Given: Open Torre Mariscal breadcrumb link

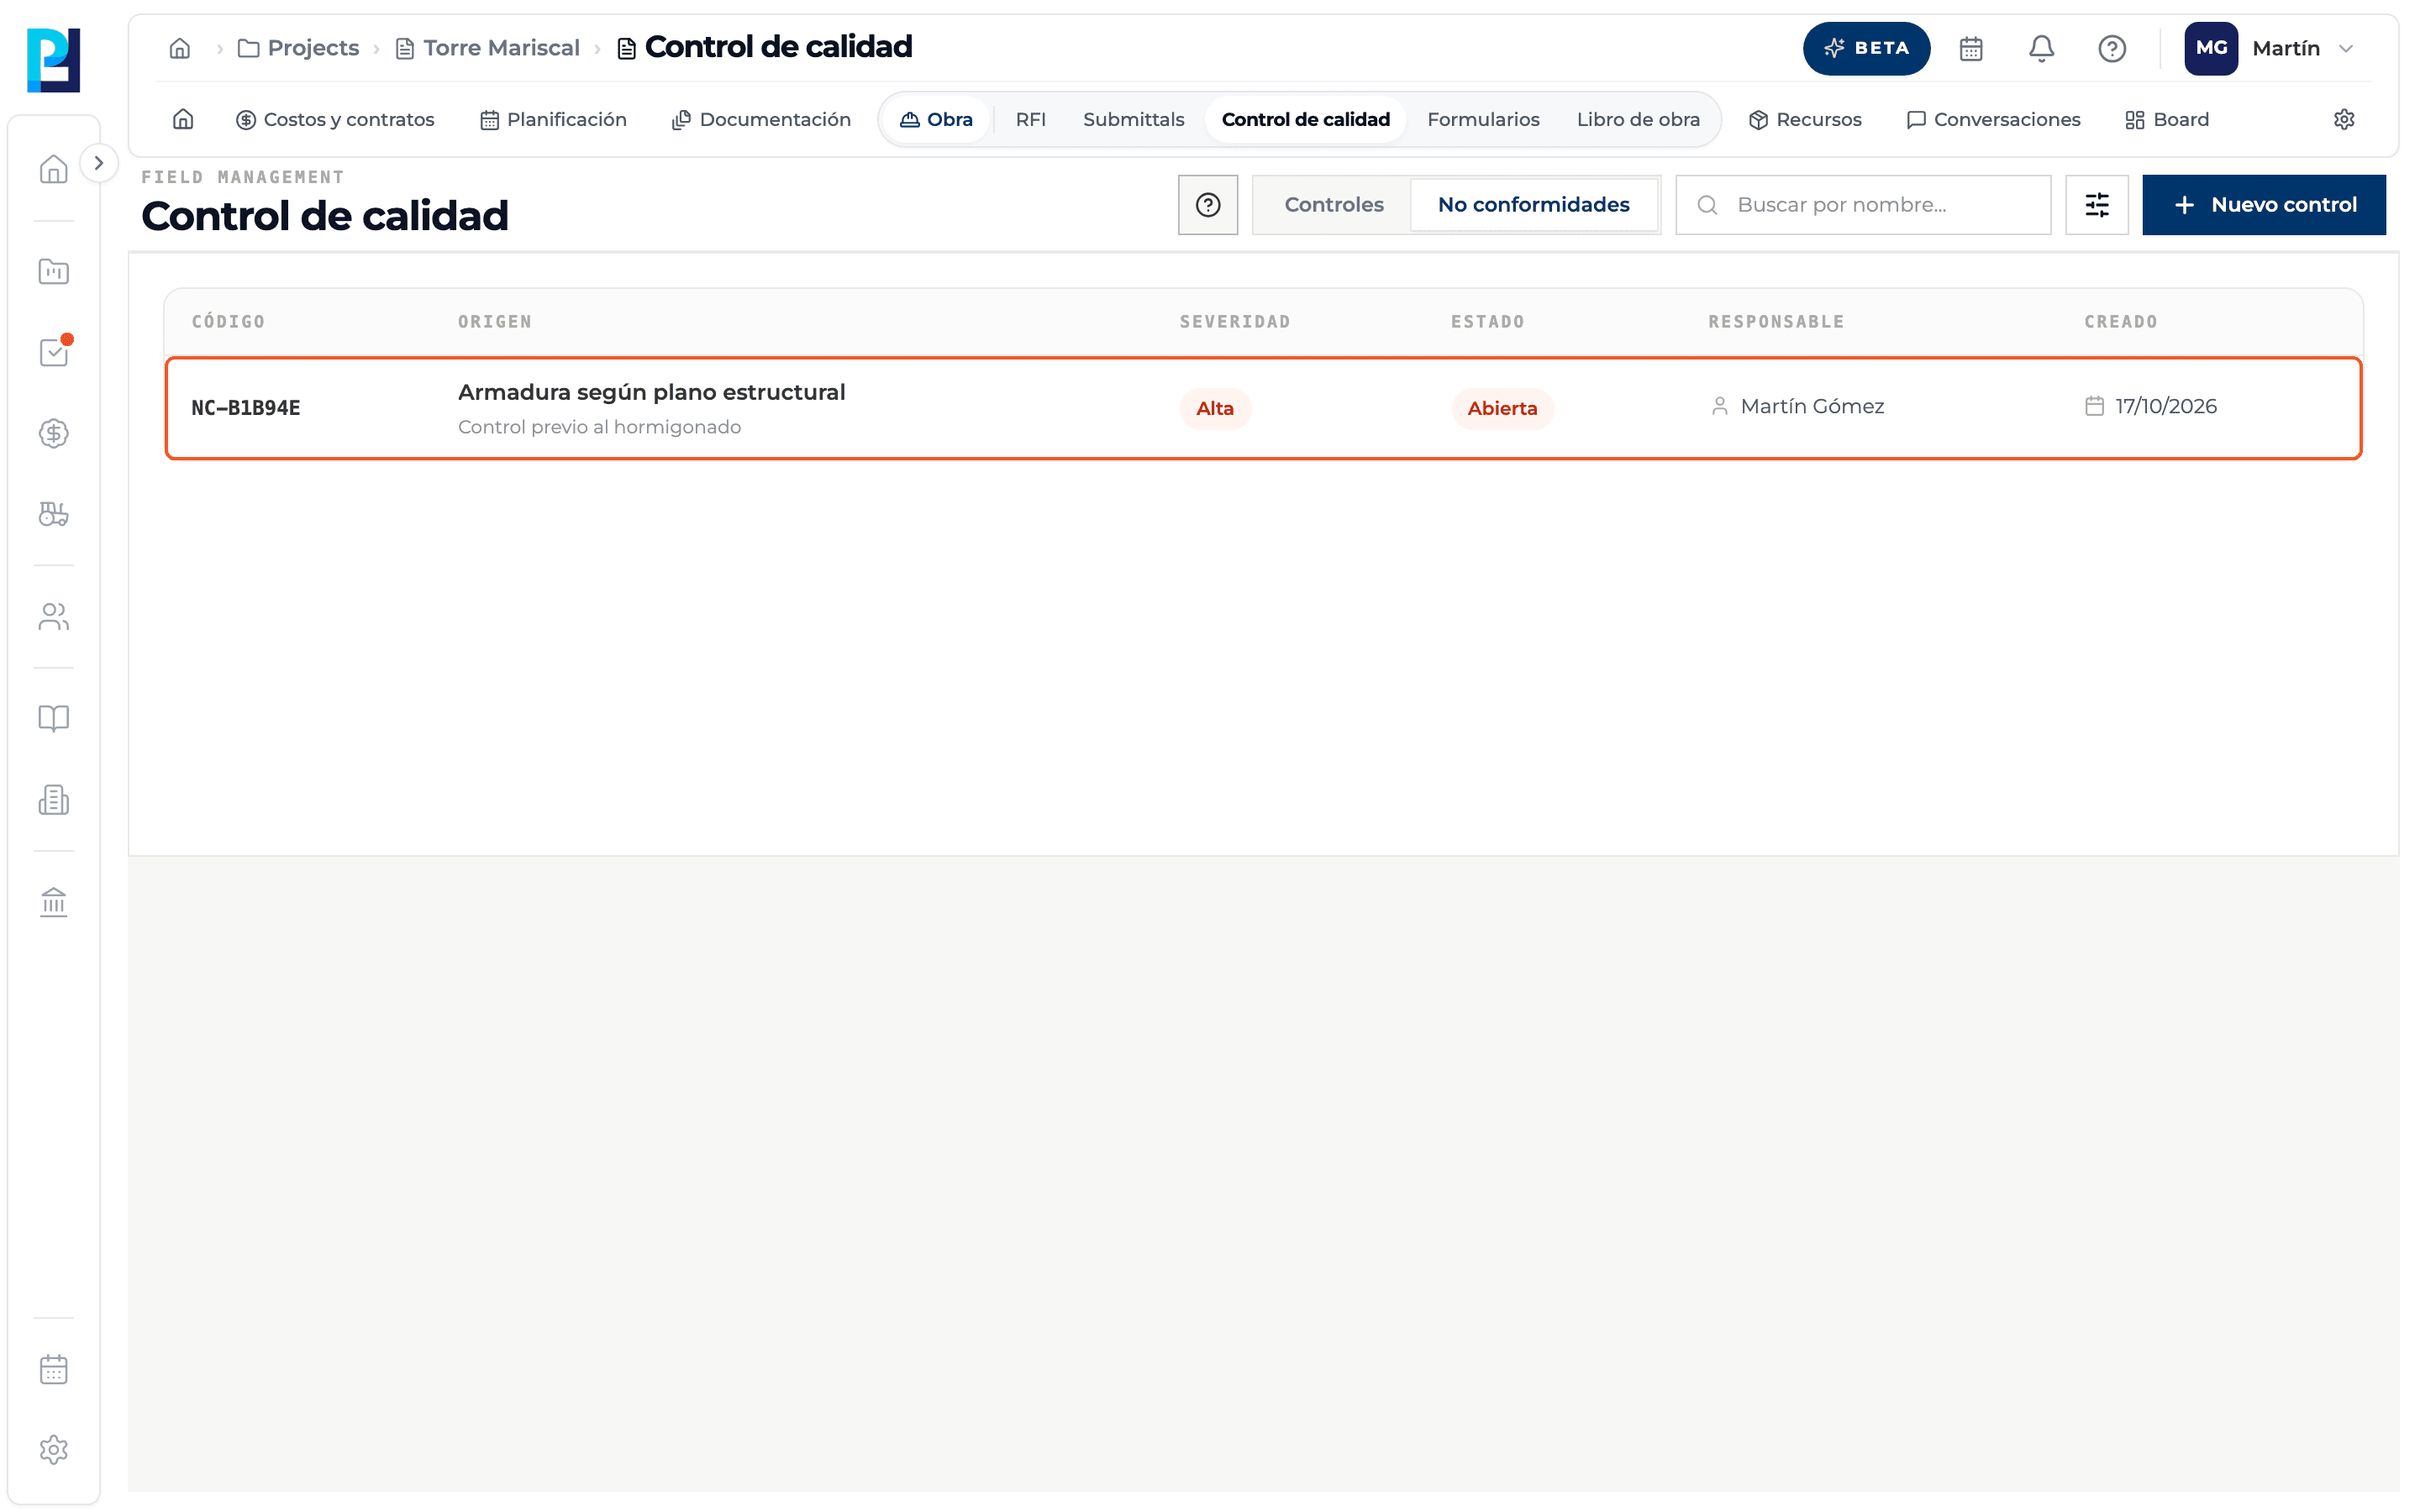Looking at the screenshot, I should pos(488,48).
